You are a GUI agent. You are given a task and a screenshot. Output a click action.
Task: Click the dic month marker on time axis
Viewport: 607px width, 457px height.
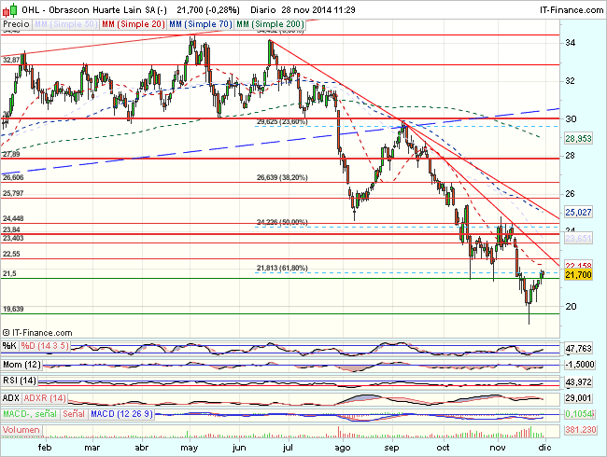[x=545, y=448]
